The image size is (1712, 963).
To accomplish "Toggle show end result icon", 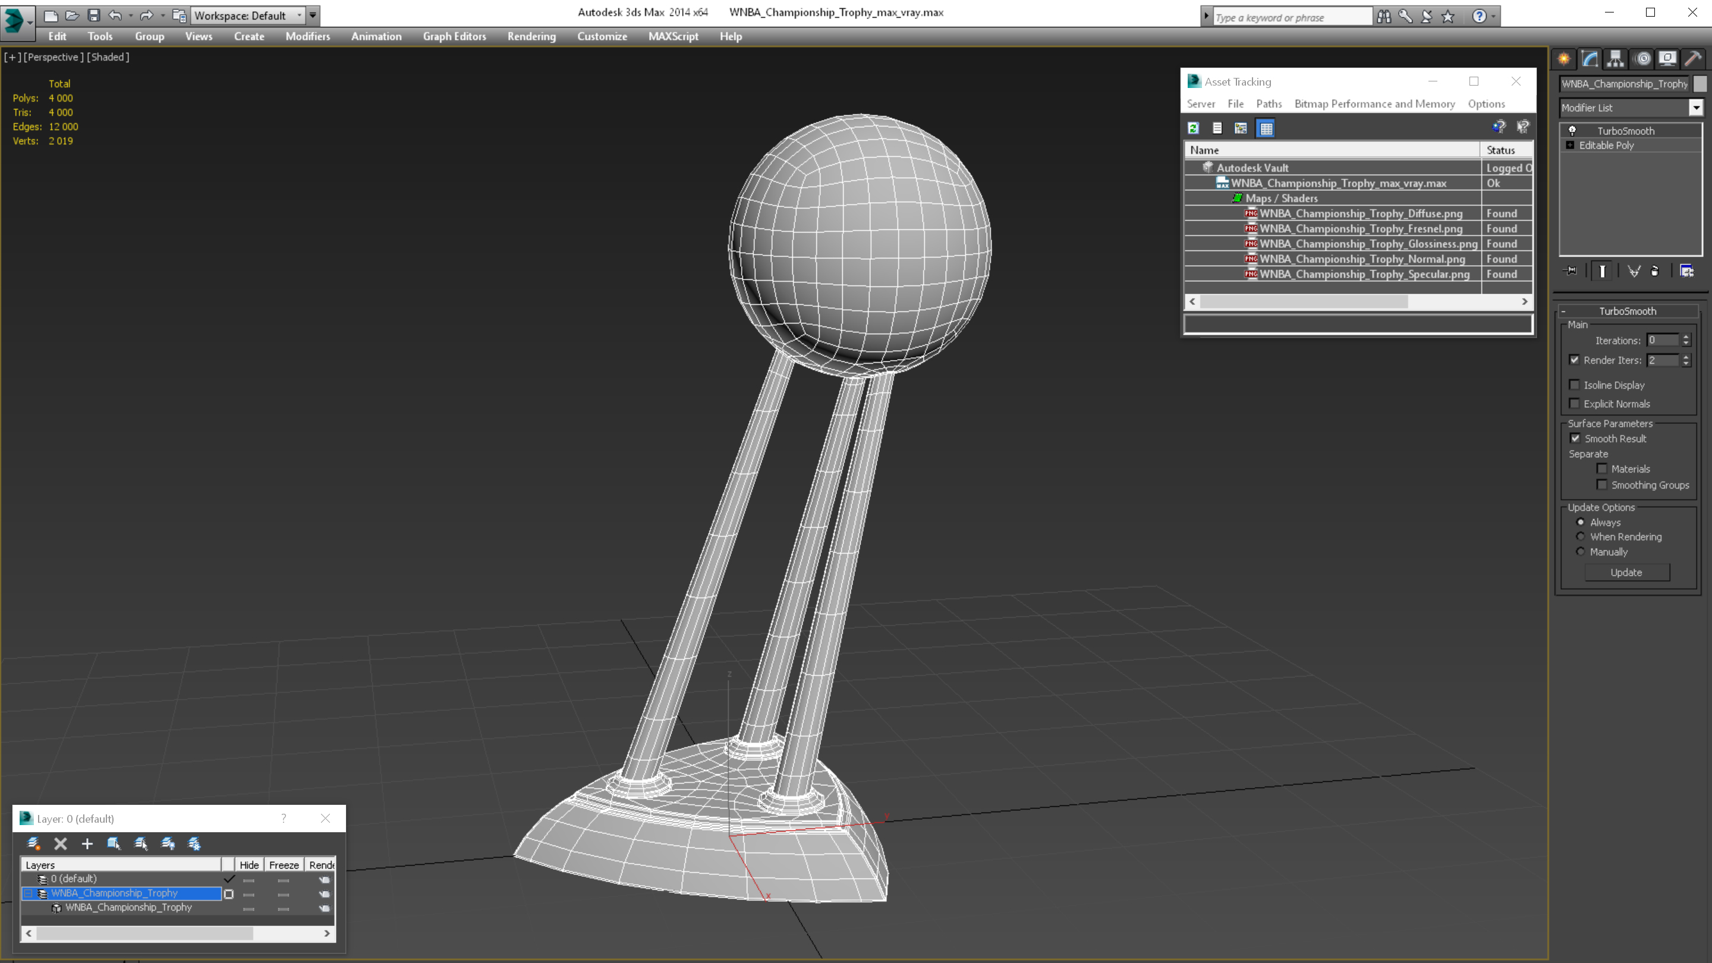I will tap(1603, 271).
